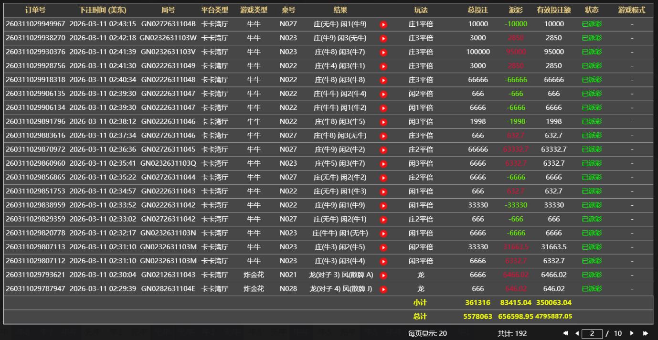Go to the next page
The height and width of the screenshot is (340, 658).
(632, 333)
